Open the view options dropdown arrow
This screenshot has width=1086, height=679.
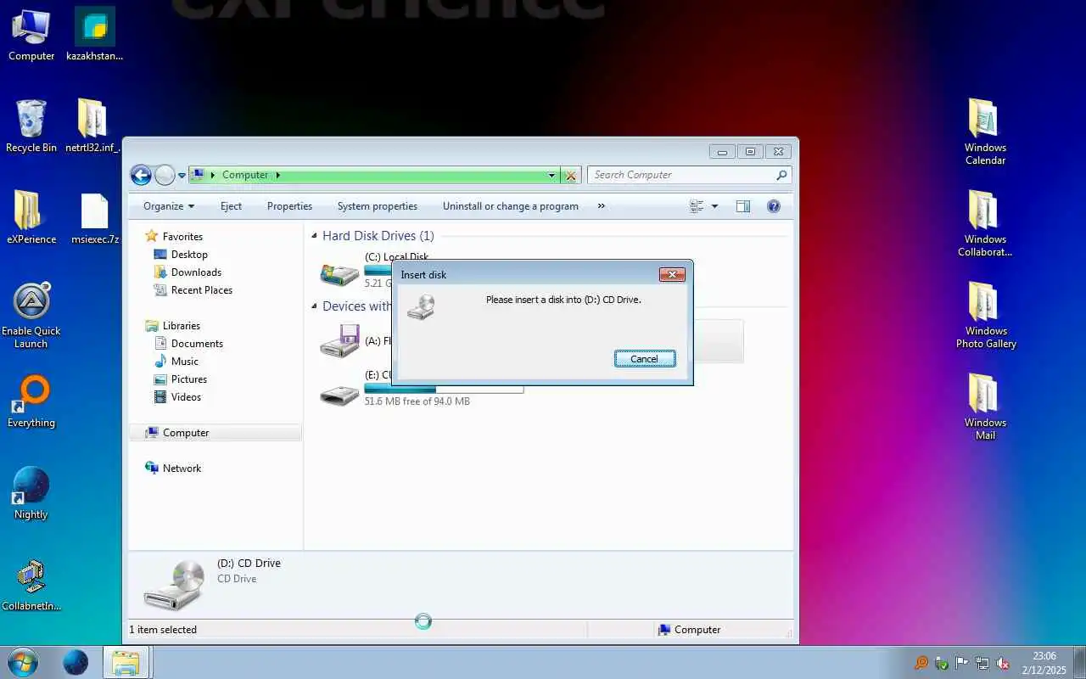(x=714, y=206)
